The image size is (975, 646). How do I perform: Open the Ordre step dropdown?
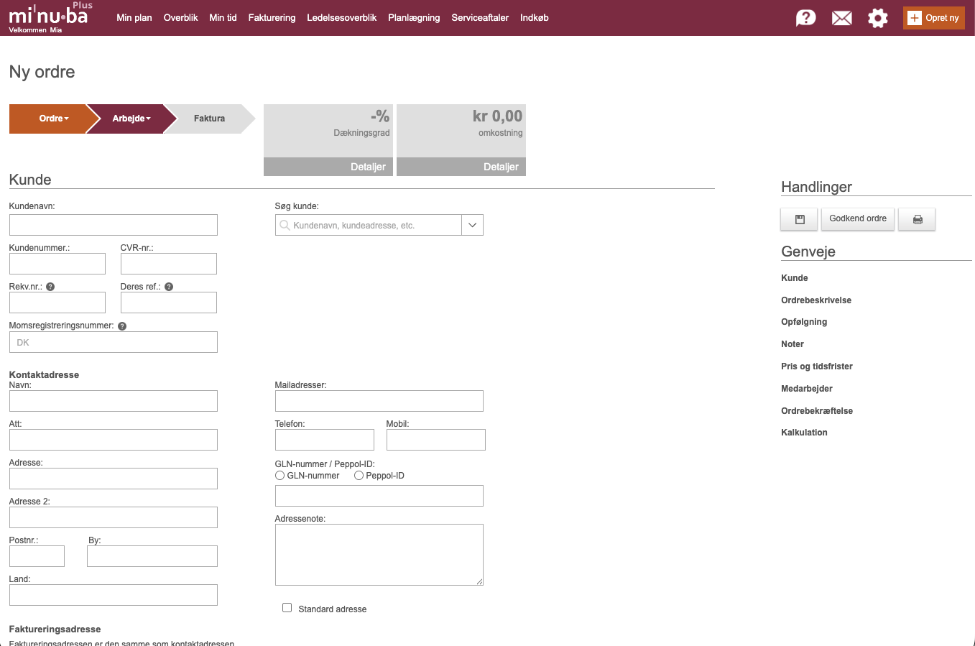(54, 119)
